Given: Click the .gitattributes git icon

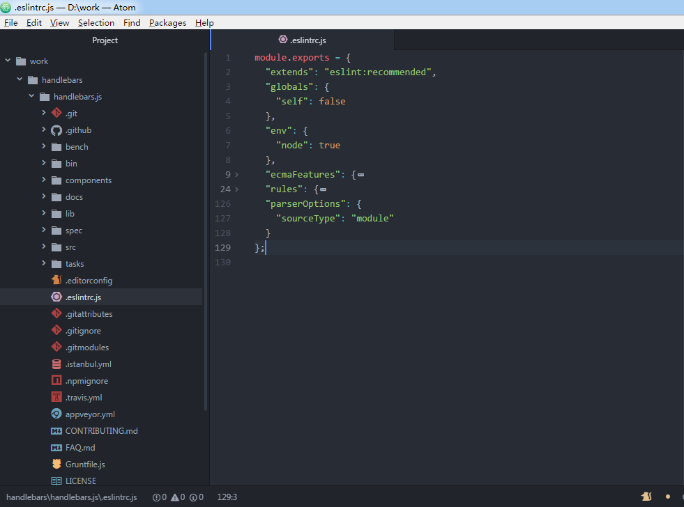Looking at the screenshot, I should tap(56, 313).
